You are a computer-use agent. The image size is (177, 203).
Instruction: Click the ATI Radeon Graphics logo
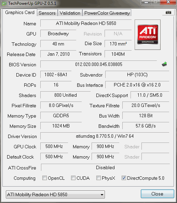pos(148,35)
